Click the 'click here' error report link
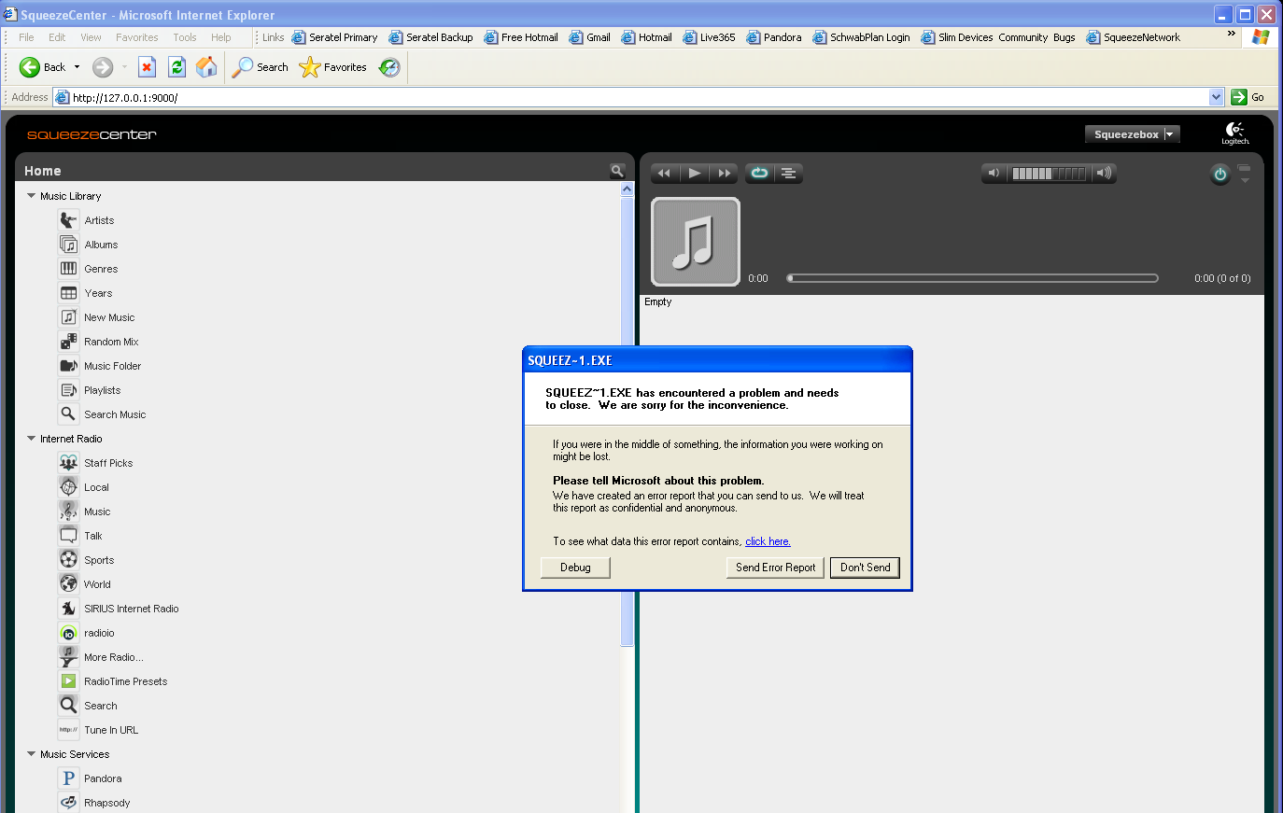 click(x=767, y=541)
